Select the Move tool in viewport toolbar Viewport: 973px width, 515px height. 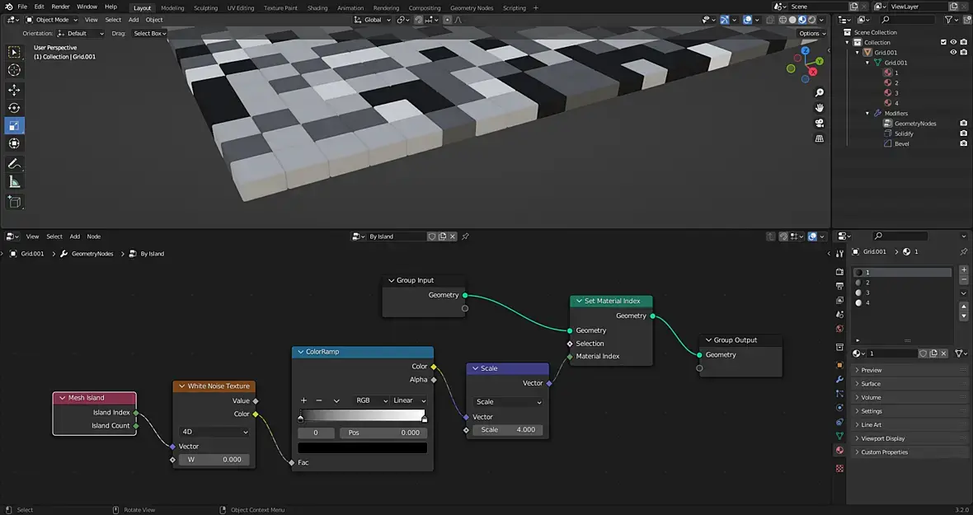pos(14,90)
